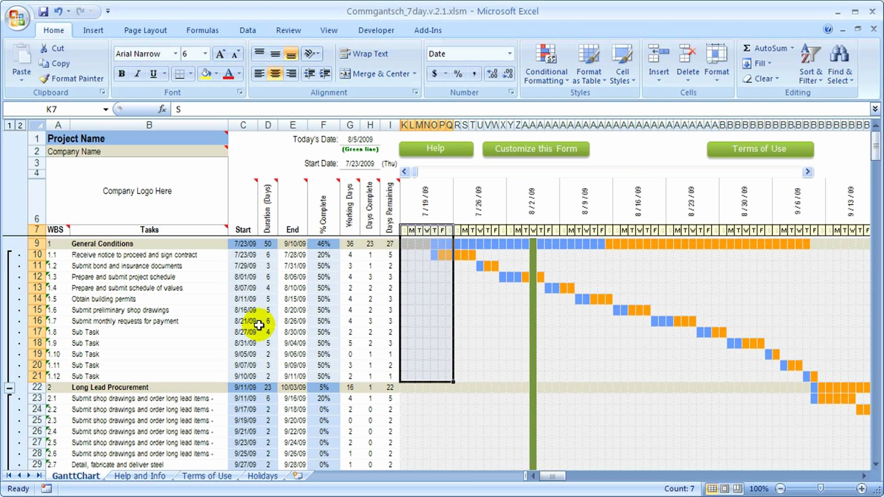Decrease font size with Shrink Font
The image size is (884, 497).
[x=235, y=54]
